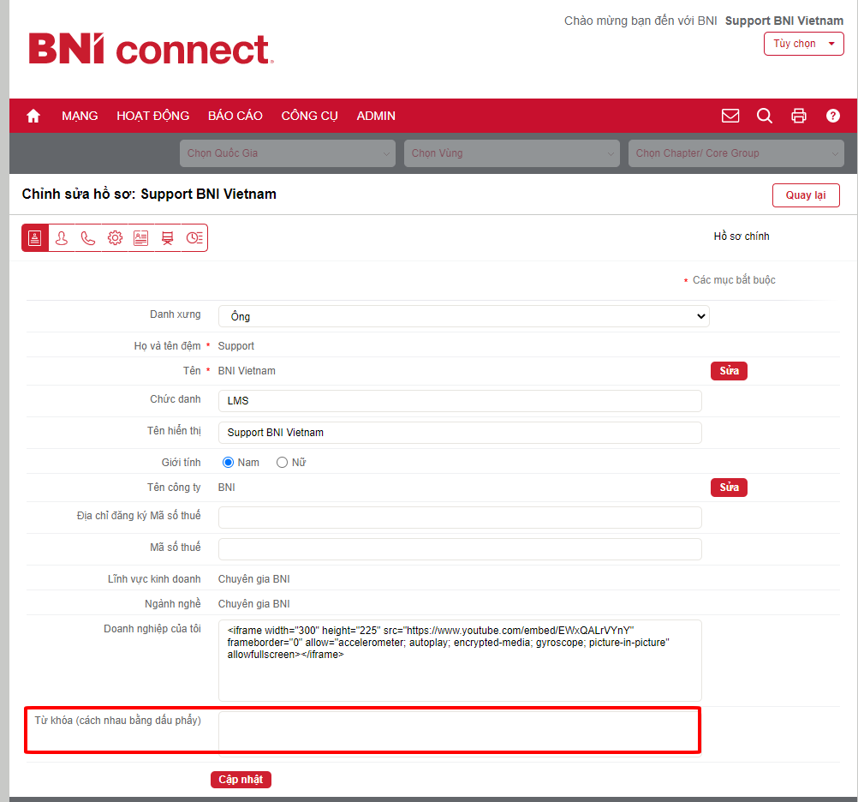Focus the Địa chỉ đăng ký Mã số thuế field
858x802 pixels.
460,518
